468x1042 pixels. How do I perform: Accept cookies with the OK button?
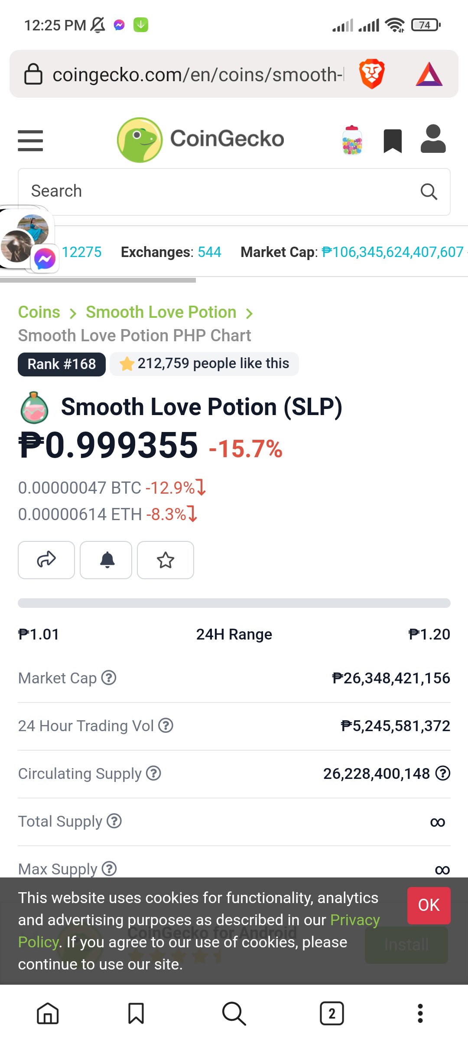click(x=429, y=905)
